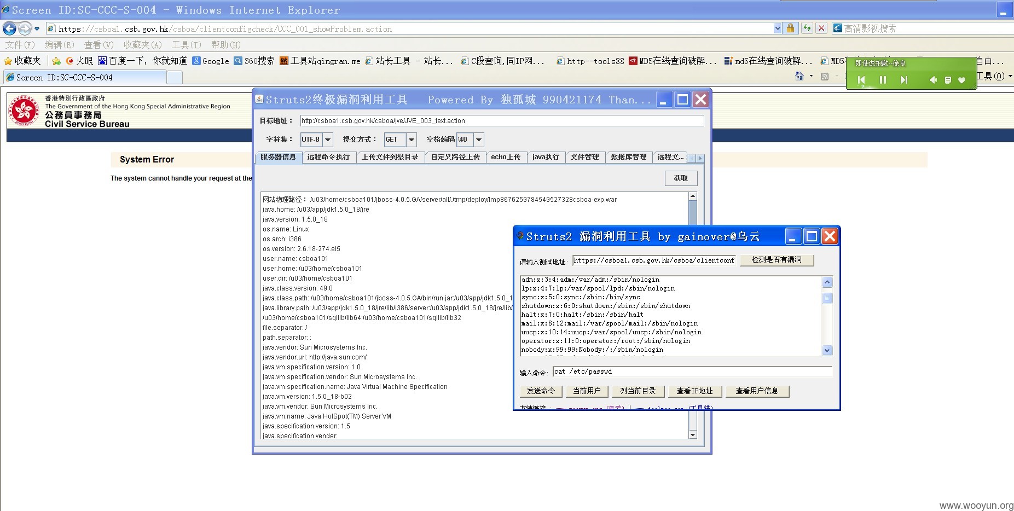1014x511 pixels.
Task: Click the 目标地址 URL field in Struts2终极 tool
Action: [x=502, y=120]
